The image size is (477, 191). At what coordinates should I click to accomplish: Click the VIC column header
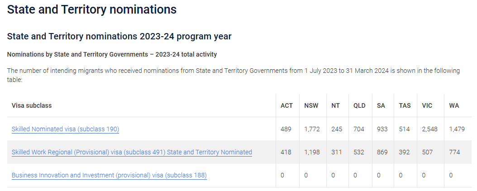point(427,105)
